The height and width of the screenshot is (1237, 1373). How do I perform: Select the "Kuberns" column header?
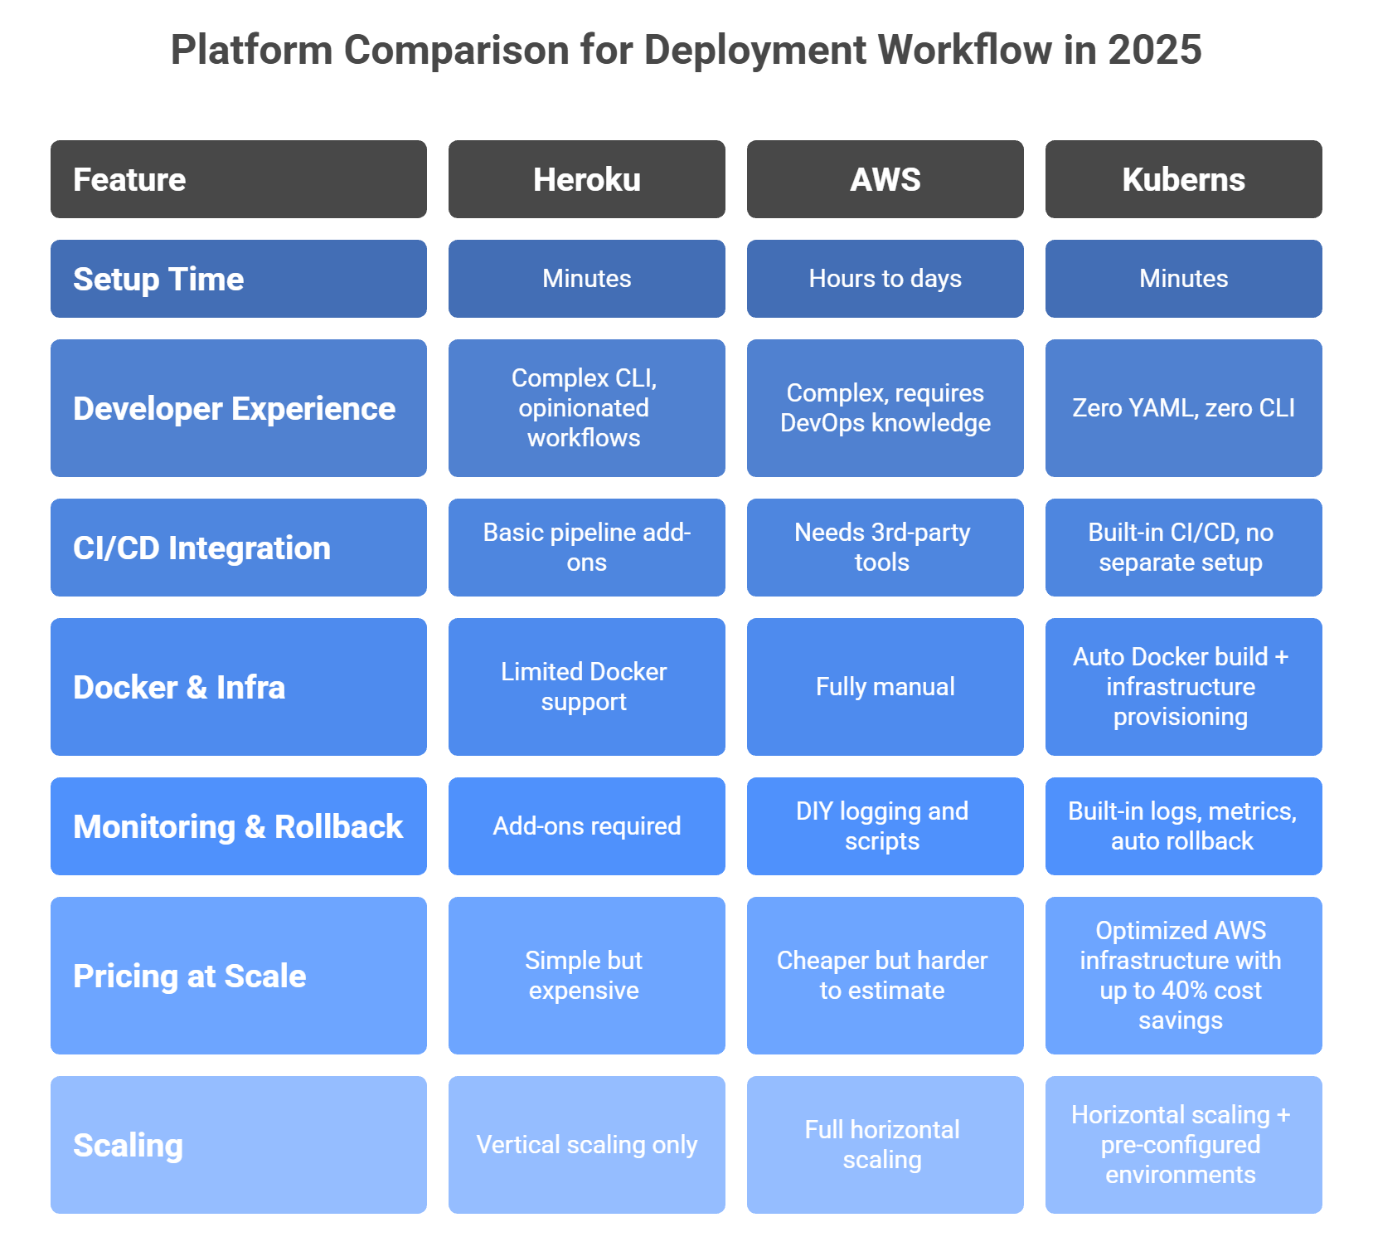click(x=1184, y=179)
